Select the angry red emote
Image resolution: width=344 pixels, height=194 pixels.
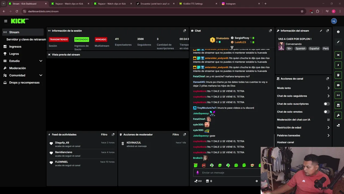point(204,165)
